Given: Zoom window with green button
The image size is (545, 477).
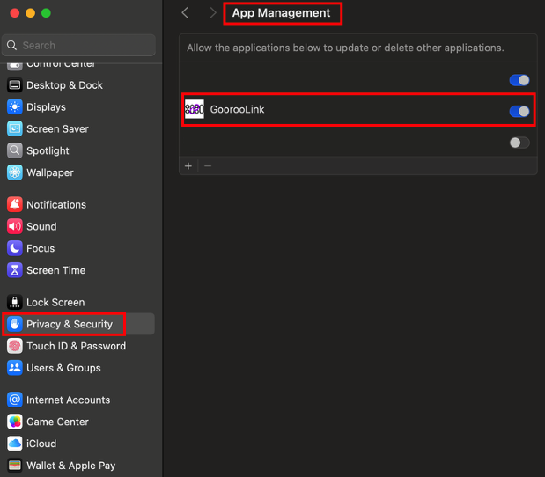Looking at the screenshot, I should 46,13.
